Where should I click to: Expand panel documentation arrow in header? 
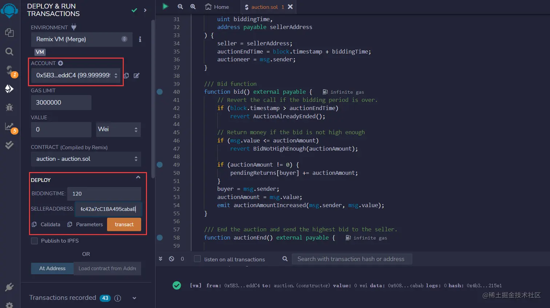[x=145, y=10]
